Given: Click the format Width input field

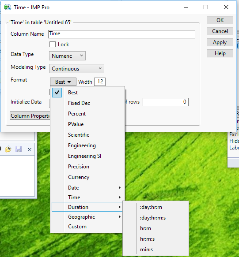Looking at the screenshot, I should (100, 82).
